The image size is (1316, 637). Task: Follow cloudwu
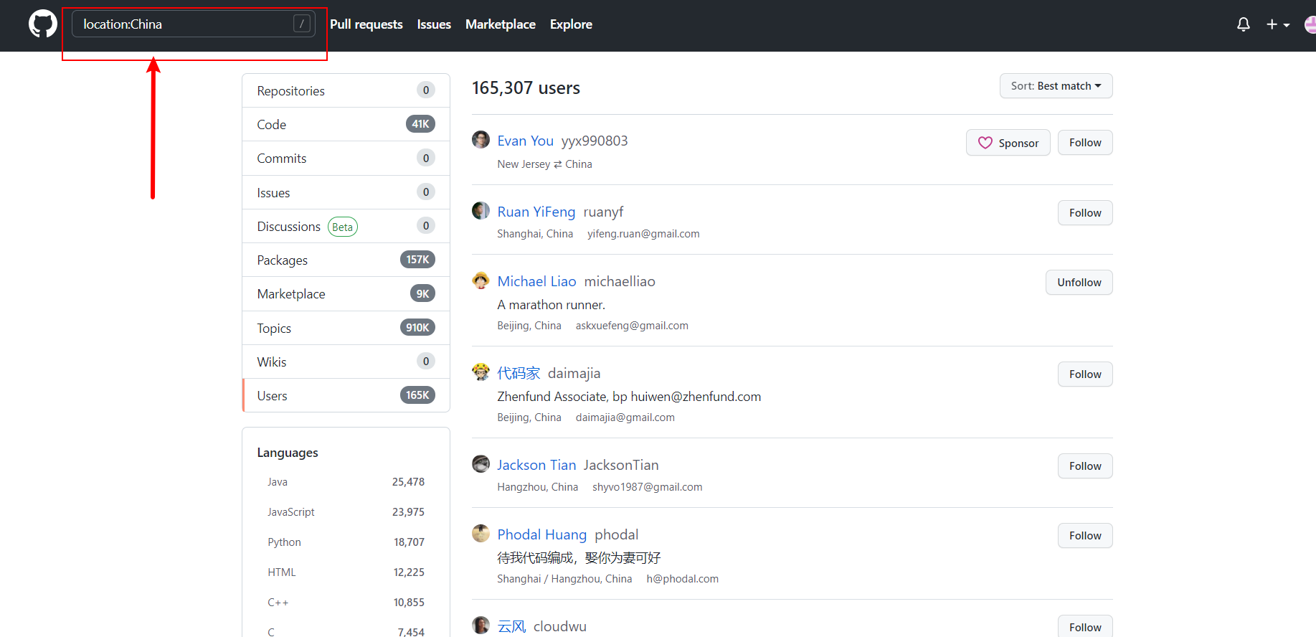1085,626
